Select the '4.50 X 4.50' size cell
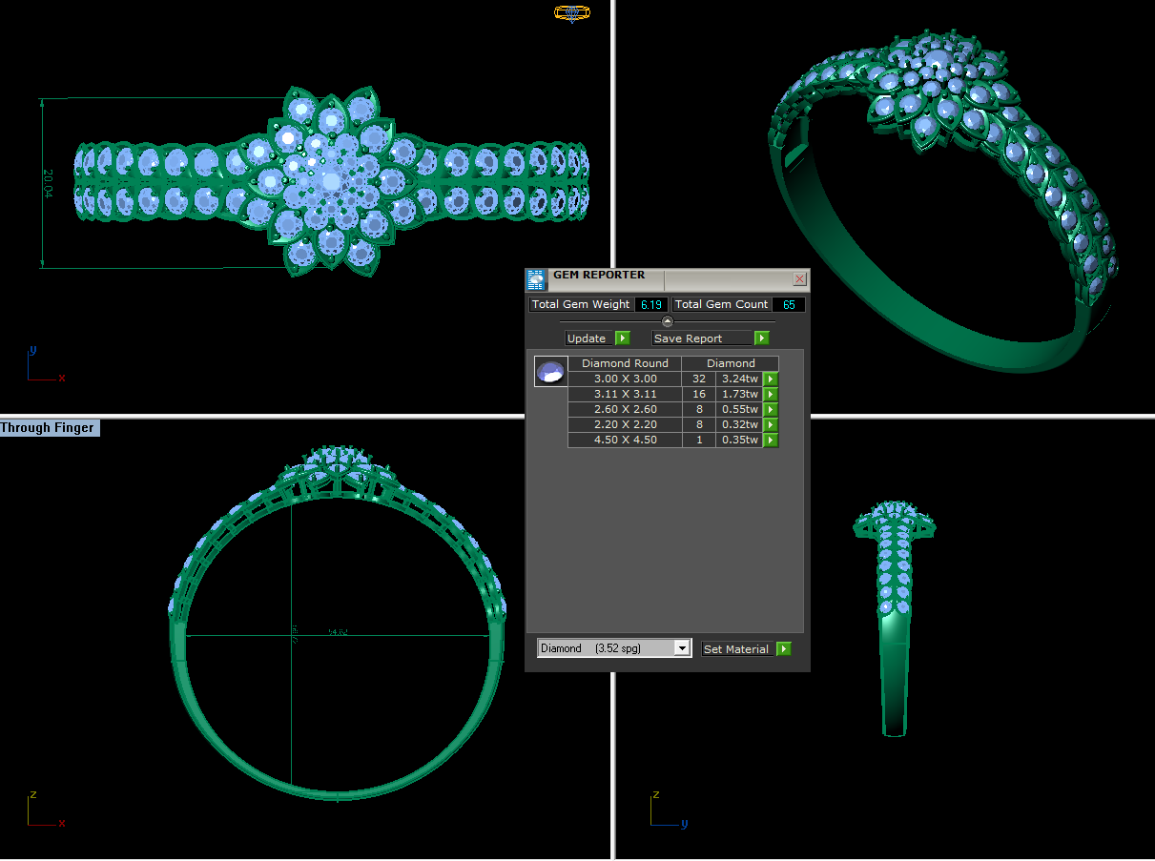Viewport: 1155px width, 861px height. click(x=626, y=440)
